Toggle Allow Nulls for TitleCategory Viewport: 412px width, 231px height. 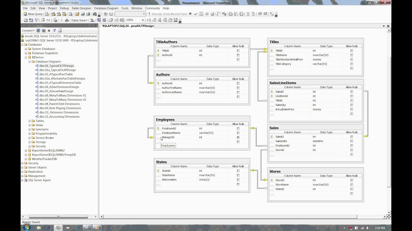[352, 64]
